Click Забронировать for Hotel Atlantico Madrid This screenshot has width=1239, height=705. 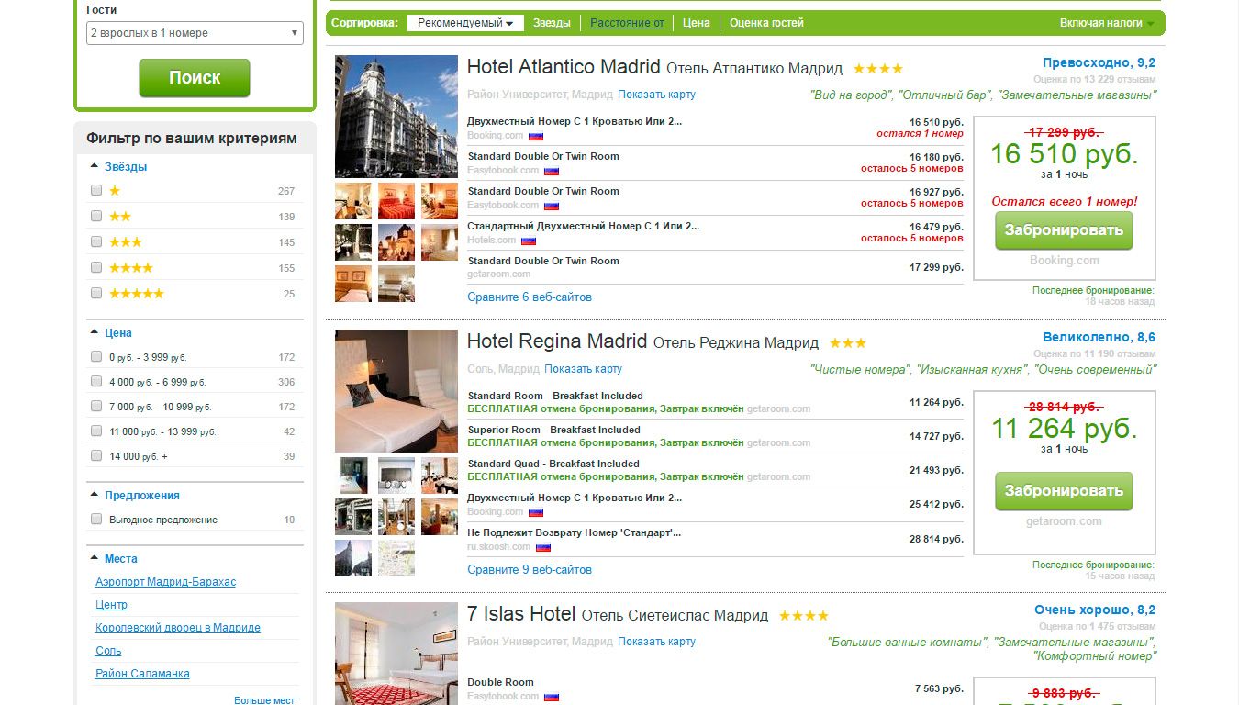point(1064,230)
